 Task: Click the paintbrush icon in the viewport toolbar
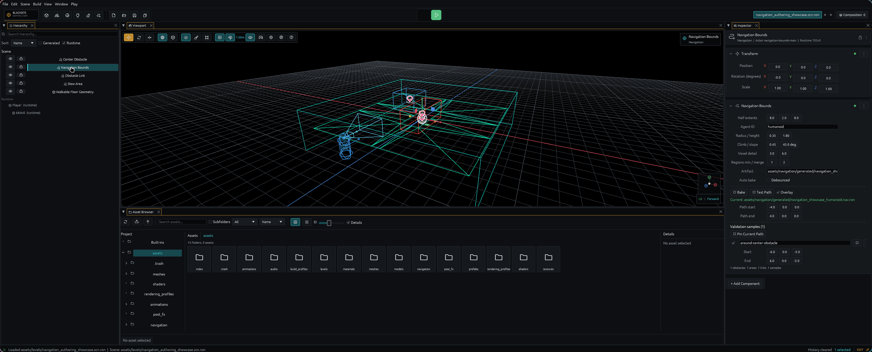[196, 38]
